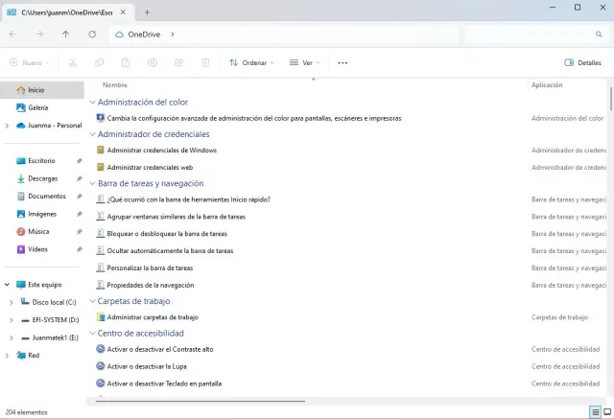Open the new tab plus button

point(147,12)
